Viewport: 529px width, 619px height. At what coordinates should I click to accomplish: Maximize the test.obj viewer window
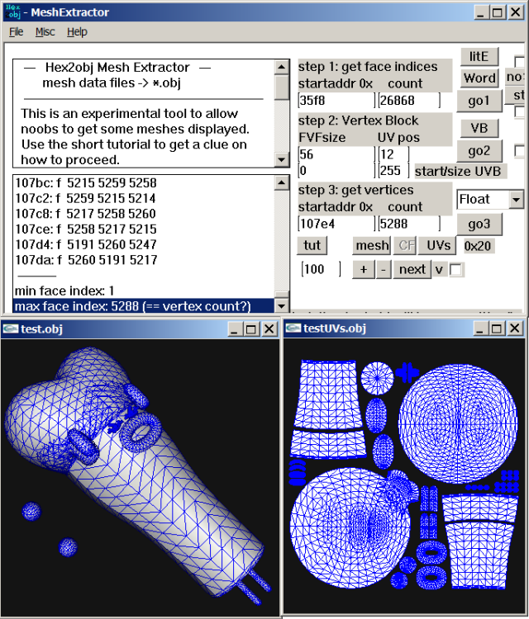(251, 328)
